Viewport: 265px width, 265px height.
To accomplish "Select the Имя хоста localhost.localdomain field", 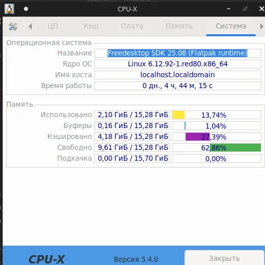I will (178, 75).
